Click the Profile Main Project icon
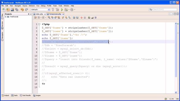180x101 pixels. point(72,10)
